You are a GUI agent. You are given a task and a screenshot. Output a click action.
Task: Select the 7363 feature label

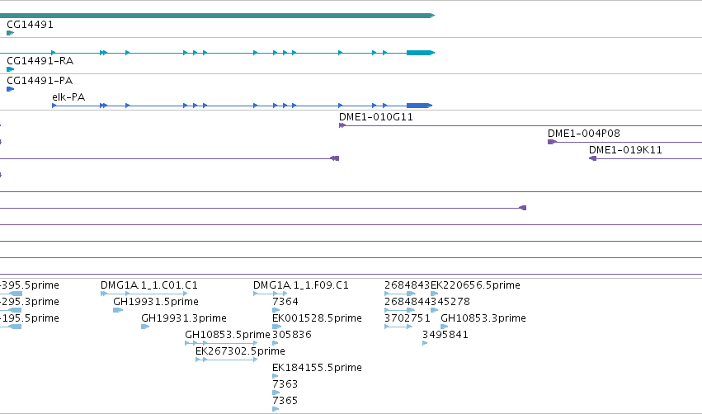(x=285, y=384)
